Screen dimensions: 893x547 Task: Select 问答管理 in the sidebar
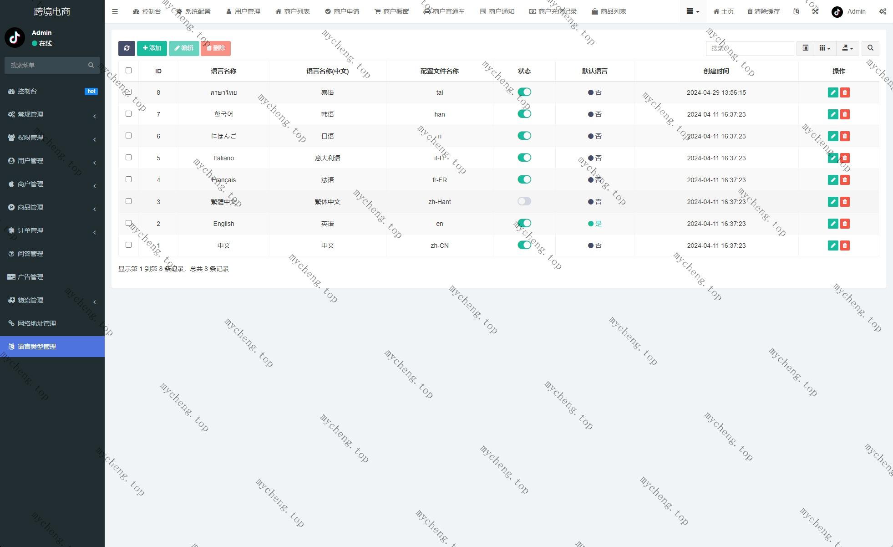pos(52,254)
